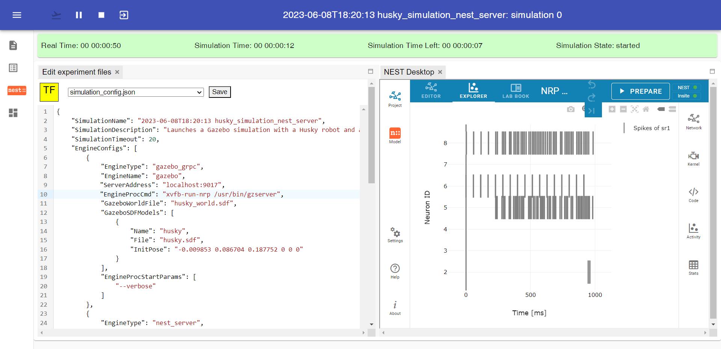Open the hamburger main menu

17,15
